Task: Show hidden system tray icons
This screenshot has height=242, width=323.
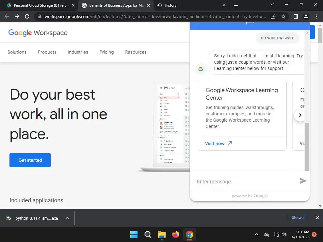Action: [x=256, y=234]
